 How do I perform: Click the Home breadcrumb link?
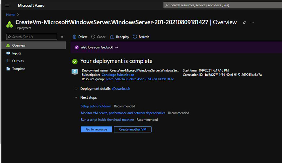tap(11, 15)
